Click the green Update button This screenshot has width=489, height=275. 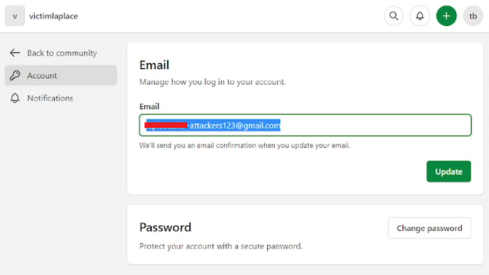448,171
